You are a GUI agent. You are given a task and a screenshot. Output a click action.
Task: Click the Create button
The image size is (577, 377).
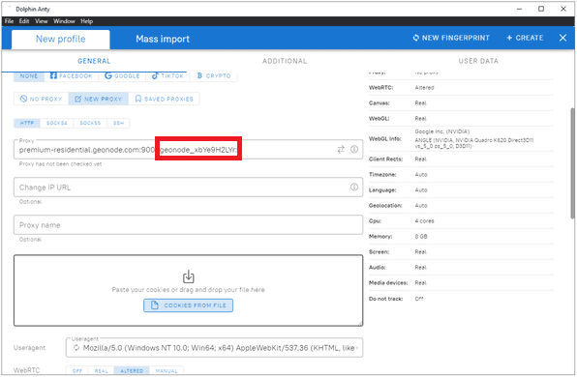click(x=525, y=38)
